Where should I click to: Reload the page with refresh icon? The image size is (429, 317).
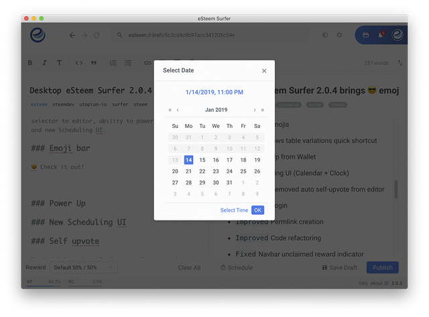tap(97, 36)
